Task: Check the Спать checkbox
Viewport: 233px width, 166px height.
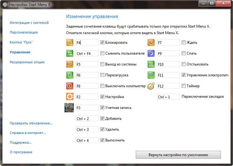Action: [x=183, y=53]
